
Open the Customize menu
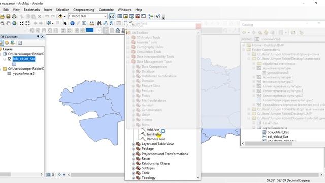tap(106, 10)
